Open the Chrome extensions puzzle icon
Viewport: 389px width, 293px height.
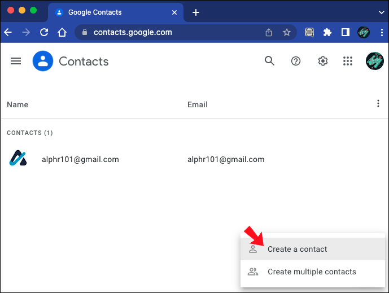327,33
